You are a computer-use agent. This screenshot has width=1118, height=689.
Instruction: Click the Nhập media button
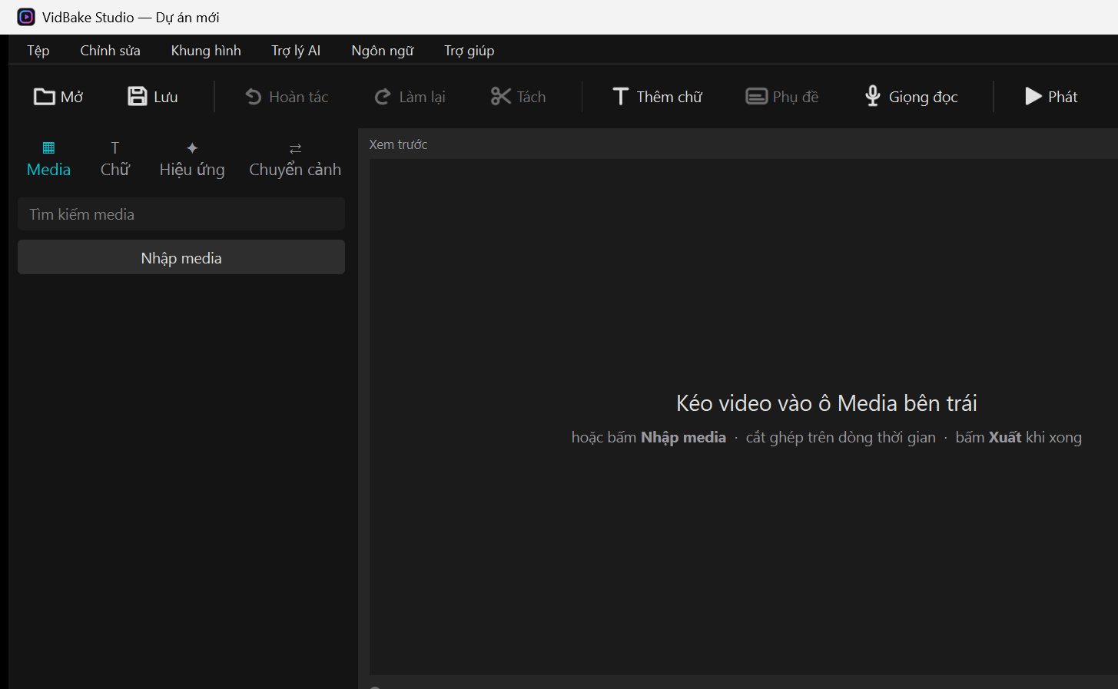[x=181, y=257]
